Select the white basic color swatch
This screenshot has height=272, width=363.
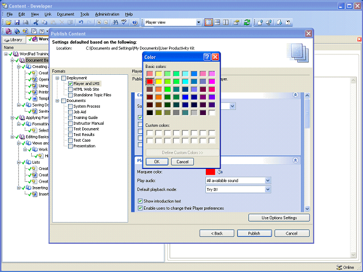(x=212, y=113)
